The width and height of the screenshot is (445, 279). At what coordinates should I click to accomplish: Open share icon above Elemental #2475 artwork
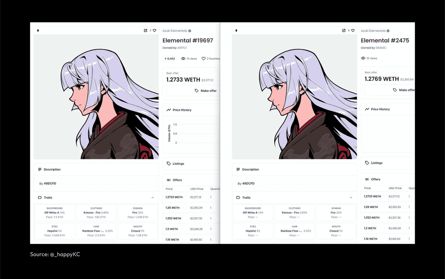(x=344, y=30)
